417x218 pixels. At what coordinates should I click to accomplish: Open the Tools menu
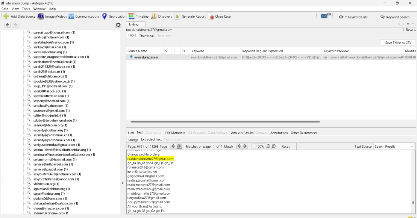pyautogui.click(x=26, y=9)
